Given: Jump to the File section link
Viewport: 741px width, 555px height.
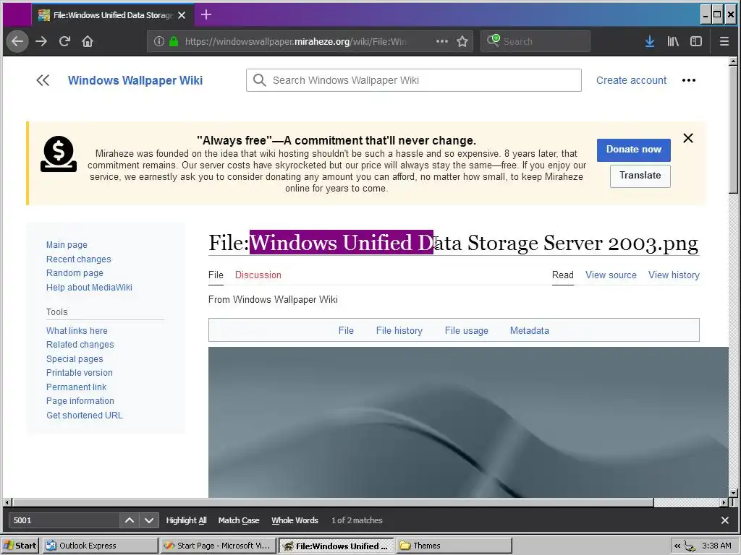Looking at the screenshot, I should (x=346, y=330).
